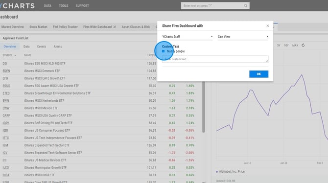Select the Overview sub-tab

[x=10, y=46]
